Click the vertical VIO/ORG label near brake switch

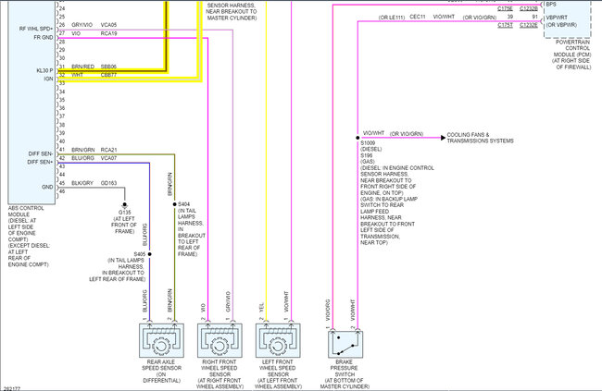(x=328, y=310)
